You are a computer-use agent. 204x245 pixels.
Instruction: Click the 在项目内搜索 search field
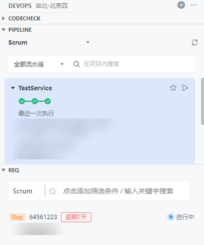tap(101, 64)
